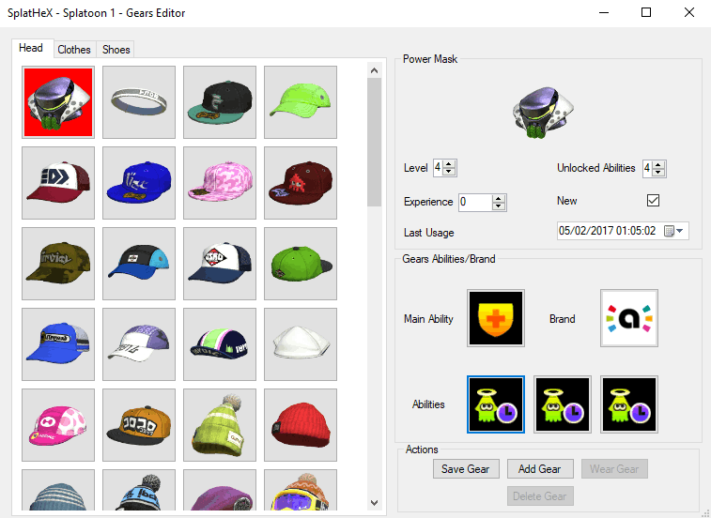Select the white headband gear
This screenshot has width=711, height=518.
pyautogui.click(x=139, y=102)
